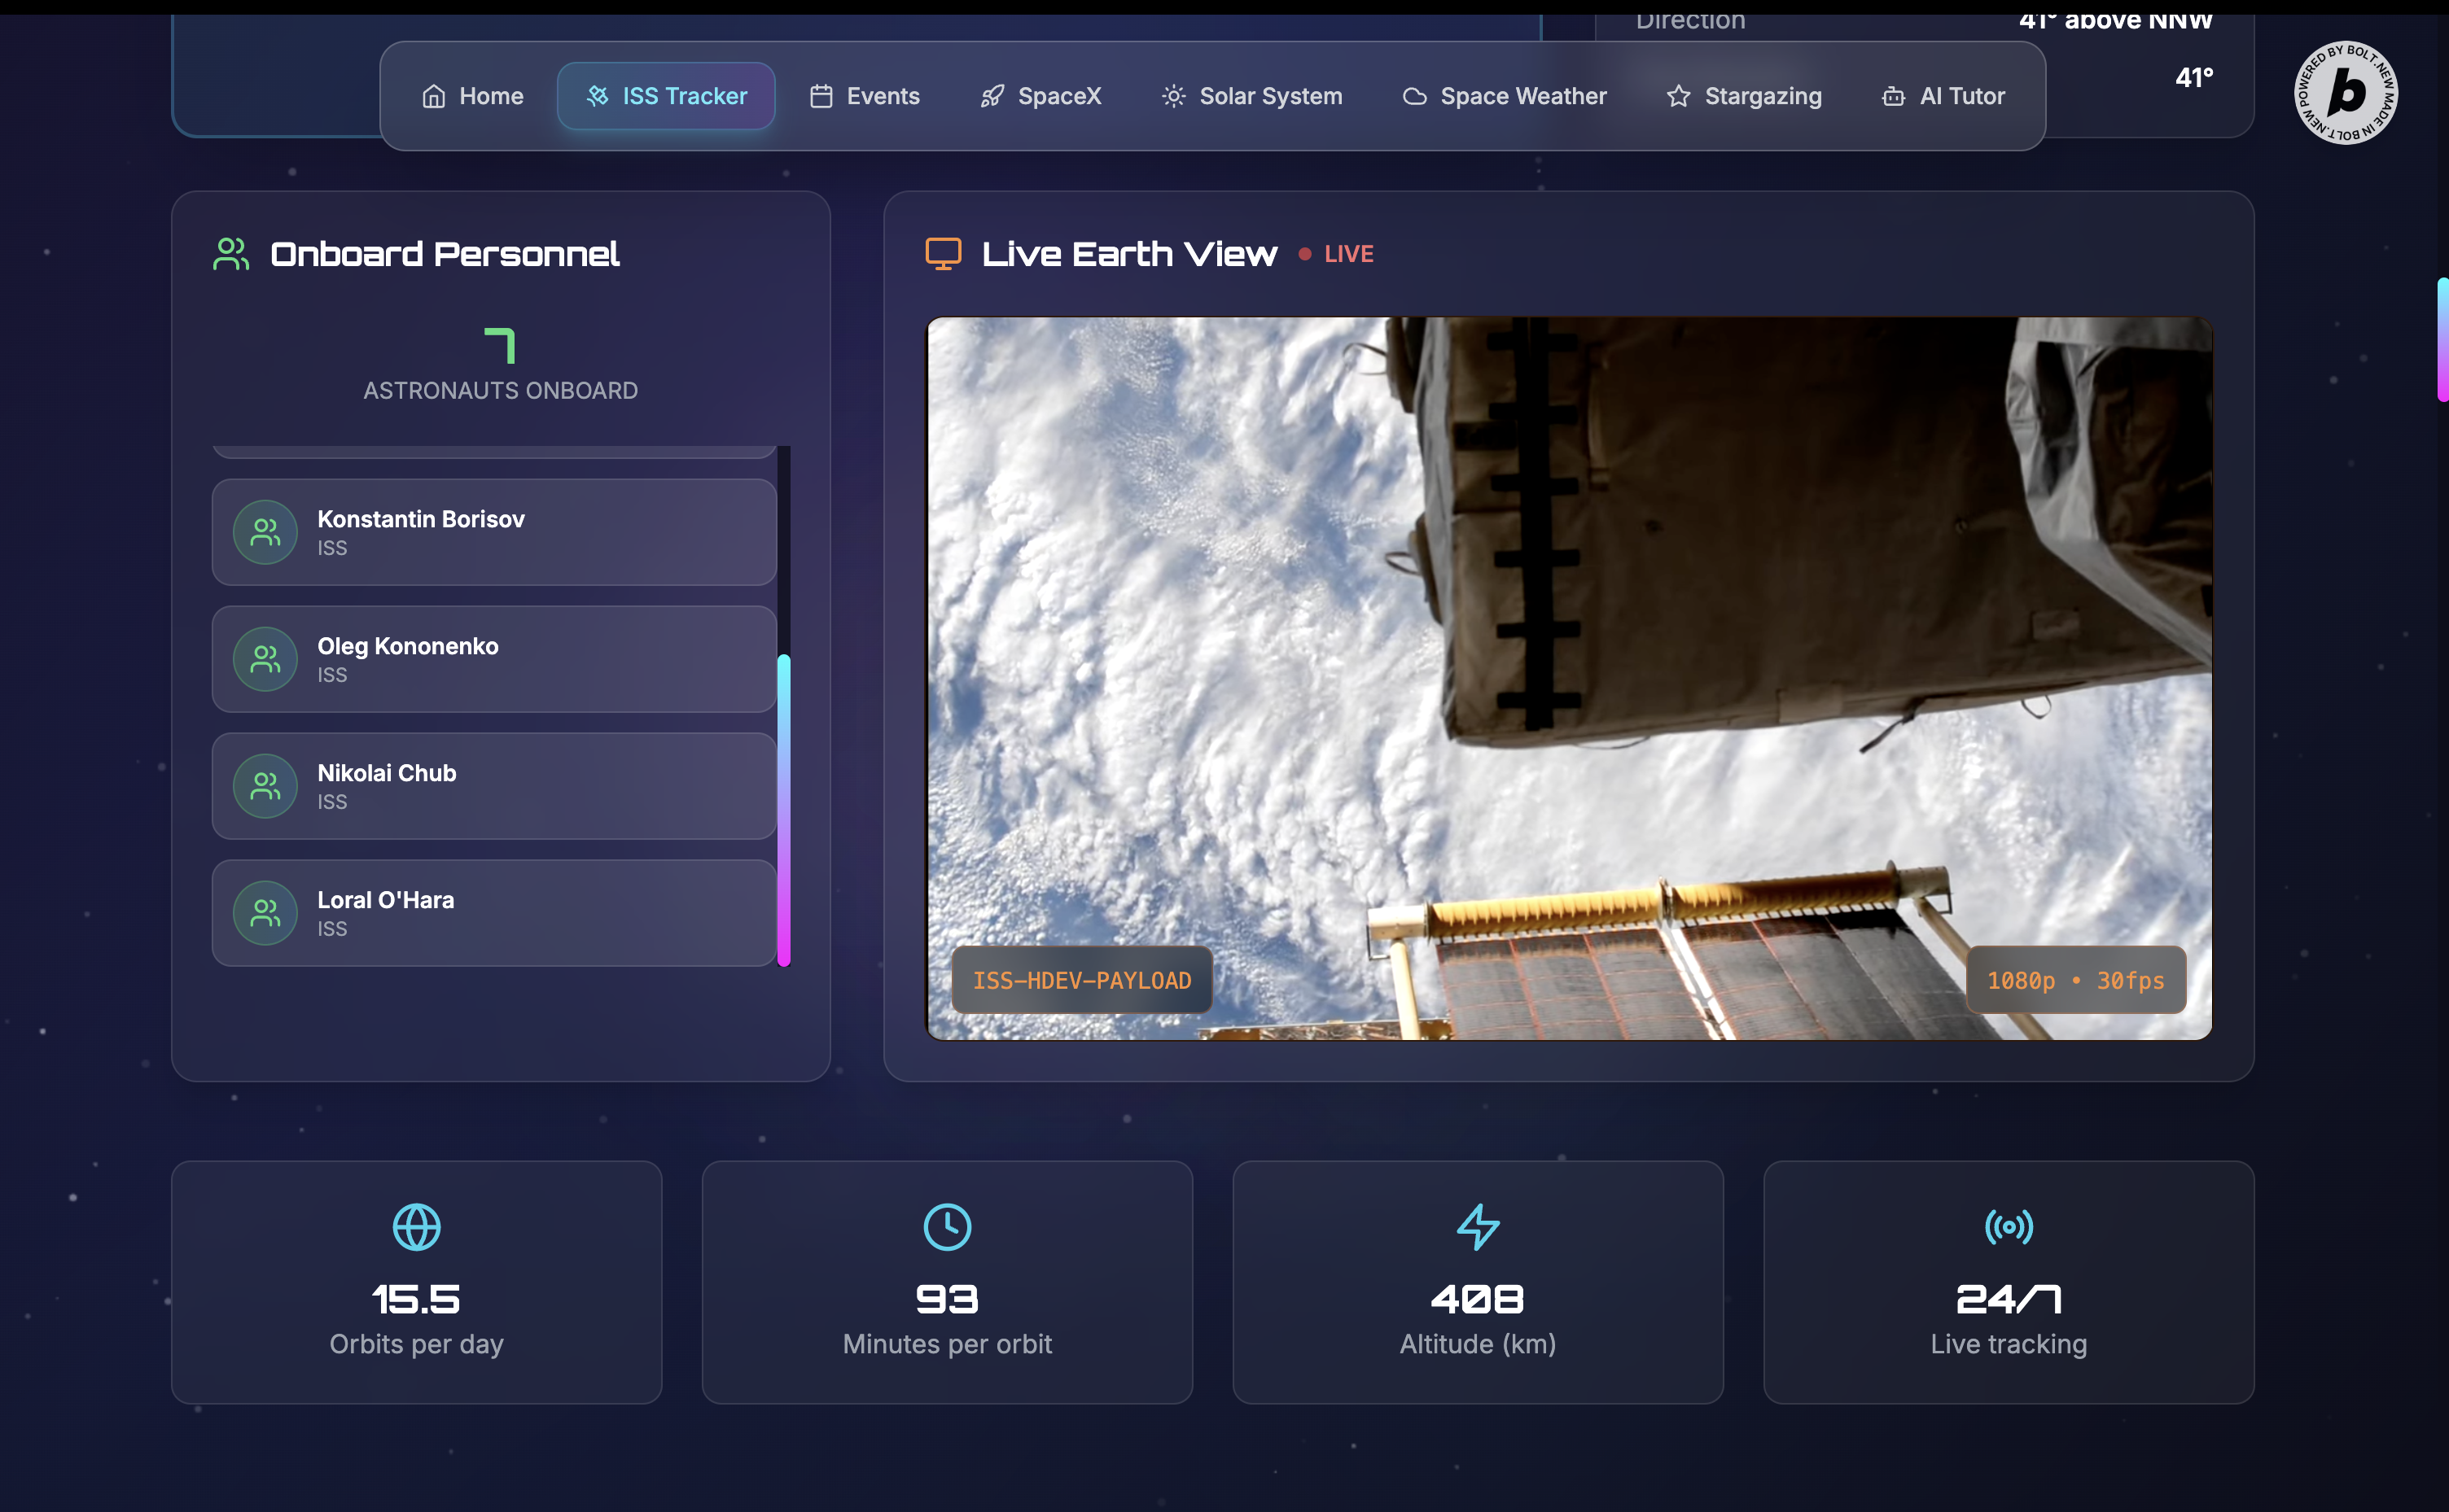
Task: Open the SpaceX section
Action: [x=1040, y=96]
